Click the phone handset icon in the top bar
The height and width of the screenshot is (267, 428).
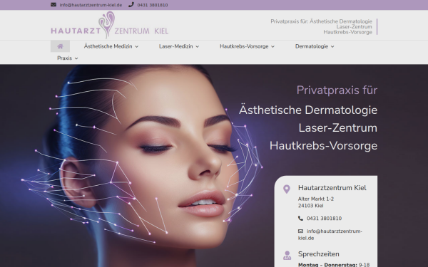coord(131,5)
